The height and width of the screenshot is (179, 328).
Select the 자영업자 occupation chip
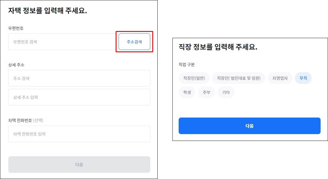click(x=280, y=78)
